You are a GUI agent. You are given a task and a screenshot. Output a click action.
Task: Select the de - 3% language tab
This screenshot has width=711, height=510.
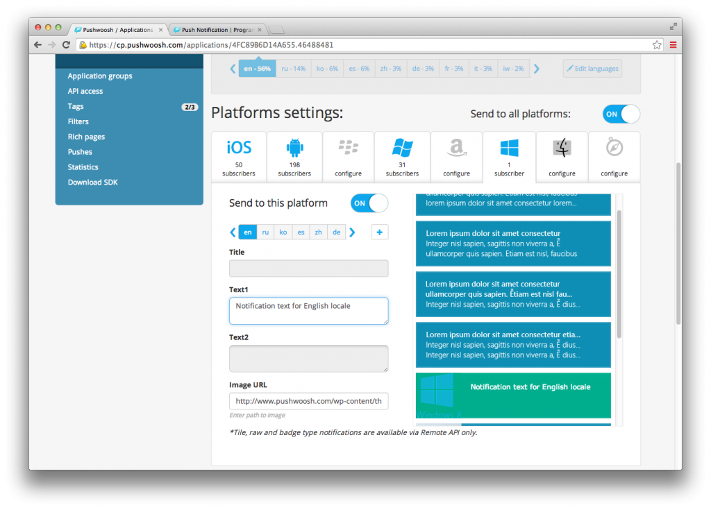point(423,69)
